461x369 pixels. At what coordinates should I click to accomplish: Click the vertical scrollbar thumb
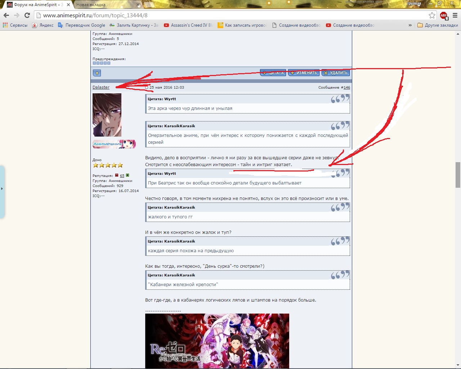(x=458, y=175)
